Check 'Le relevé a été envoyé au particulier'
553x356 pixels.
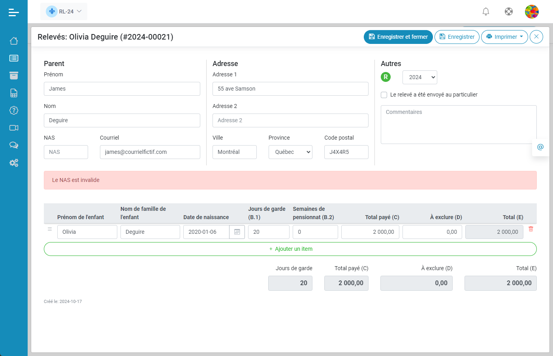click(384, 95)
